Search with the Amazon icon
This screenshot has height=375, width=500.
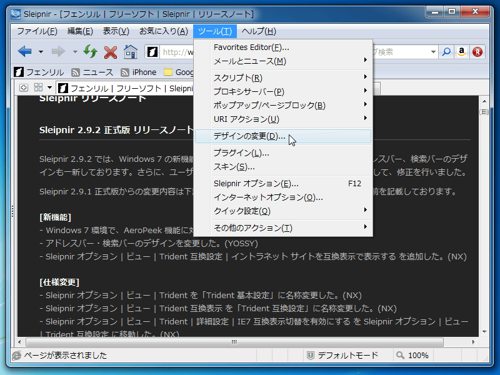tap(461, 52)
